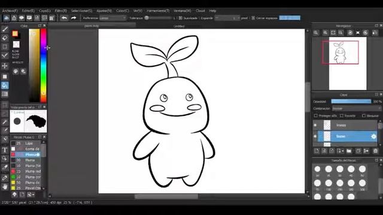The width and height of the screenshot is (383, 215).
Task: Click the Navigator preview thumbnail
Action: tap(348, 64)
